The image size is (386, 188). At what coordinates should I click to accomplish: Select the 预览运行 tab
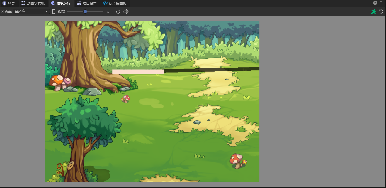(x=61, y=4)
